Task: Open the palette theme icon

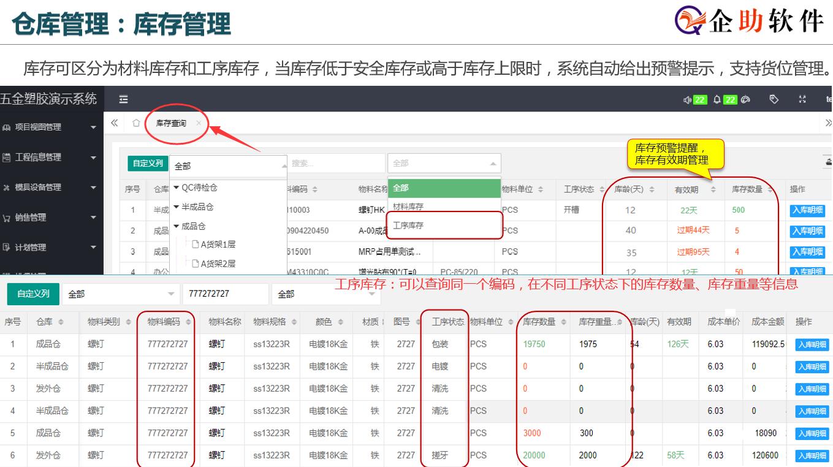Action: coord(745,100)
